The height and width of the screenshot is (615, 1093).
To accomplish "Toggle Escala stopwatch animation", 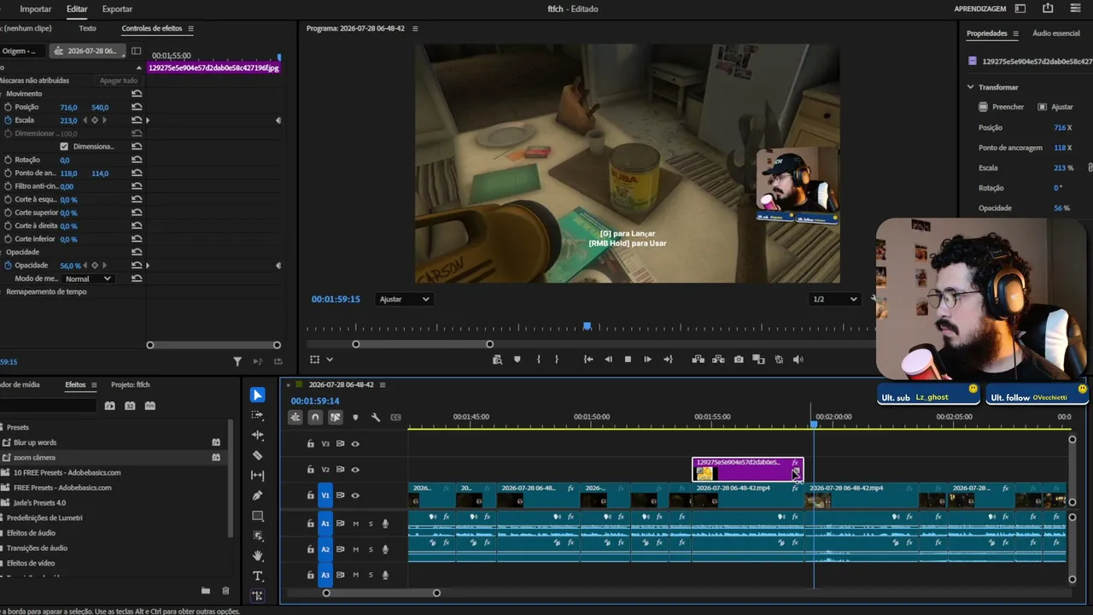I will (8, 120).
